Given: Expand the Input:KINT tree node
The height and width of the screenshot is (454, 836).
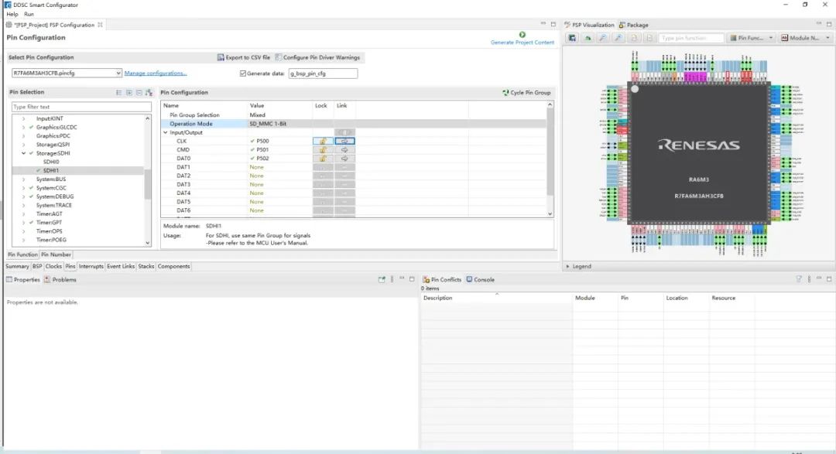Looking at the screenshot, I should coord(23,119).
